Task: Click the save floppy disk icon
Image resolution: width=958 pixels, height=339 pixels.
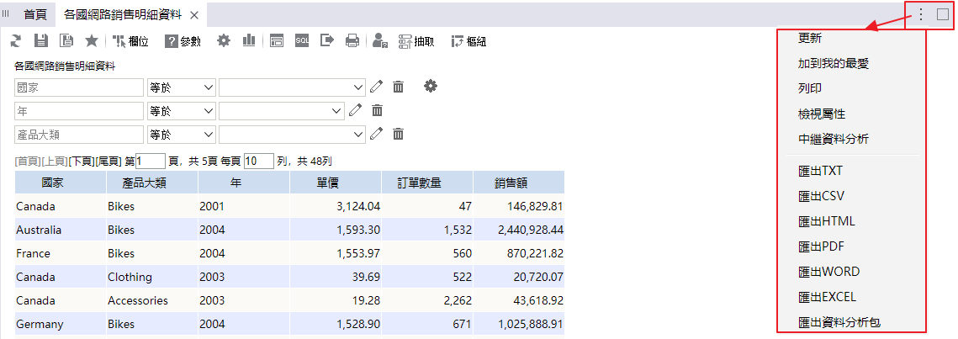Action: click(40, 40)
